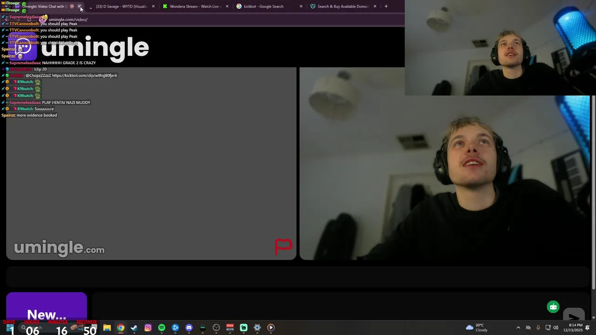Screen dimensions: 596x335
Task: Click the send arrow button
Action: 574,315
